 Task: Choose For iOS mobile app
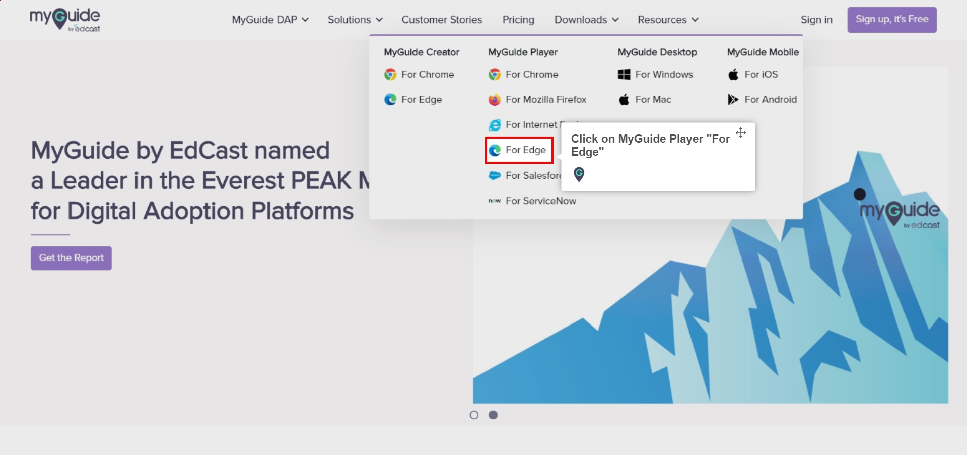pyautogui.click(x=753, y=75)
